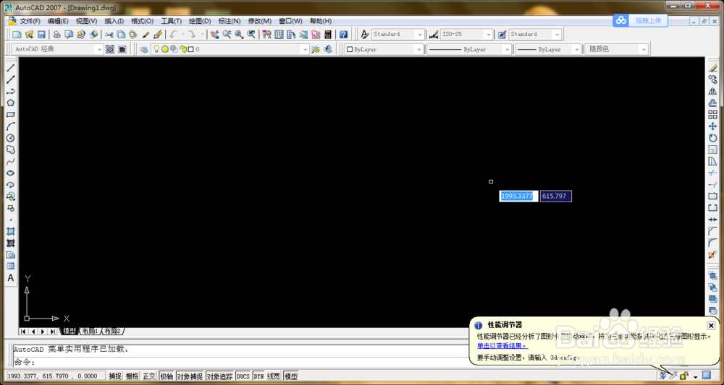This screenshot has height=385, width=724.
Task: Open the 随颜色 plot style dropdown
Action: [643, 49]
